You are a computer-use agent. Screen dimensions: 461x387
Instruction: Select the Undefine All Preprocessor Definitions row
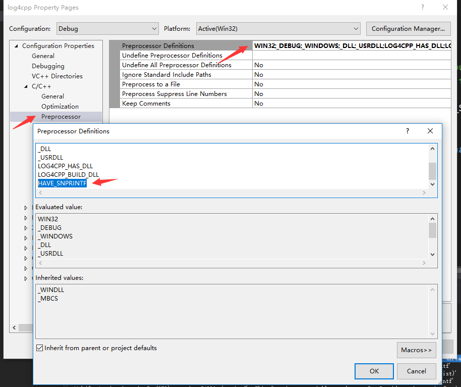186,65
